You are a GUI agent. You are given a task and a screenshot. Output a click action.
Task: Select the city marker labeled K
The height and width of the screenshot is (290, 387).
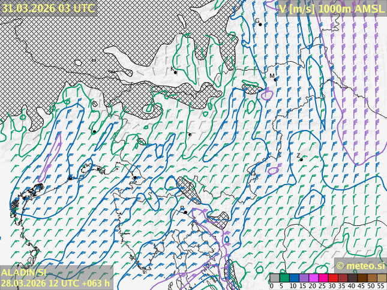[x=175, y=72]
